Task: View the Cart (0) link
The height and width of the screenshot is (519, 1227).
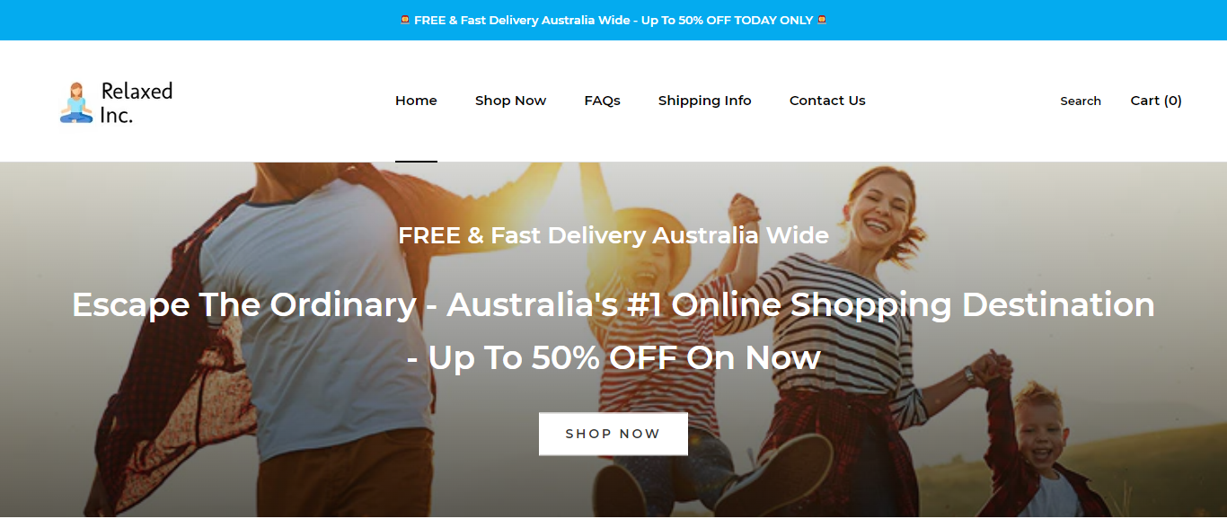Action: tap(1156, 101)
